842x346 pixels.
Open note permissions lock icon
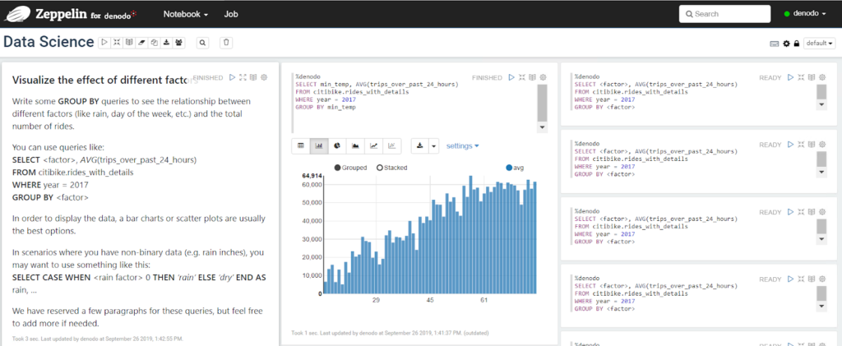point(796,44)
